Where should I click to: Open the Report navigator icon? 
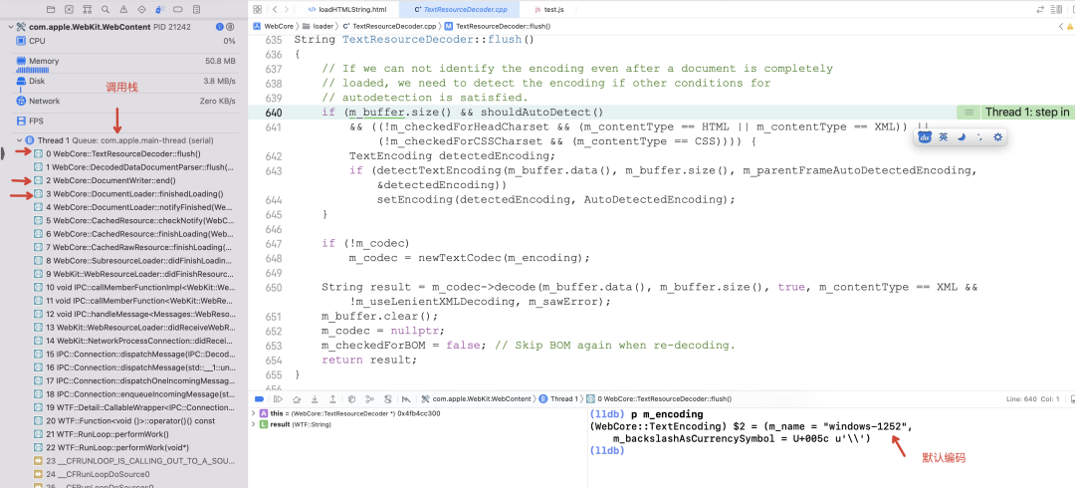tap(197, 10)
